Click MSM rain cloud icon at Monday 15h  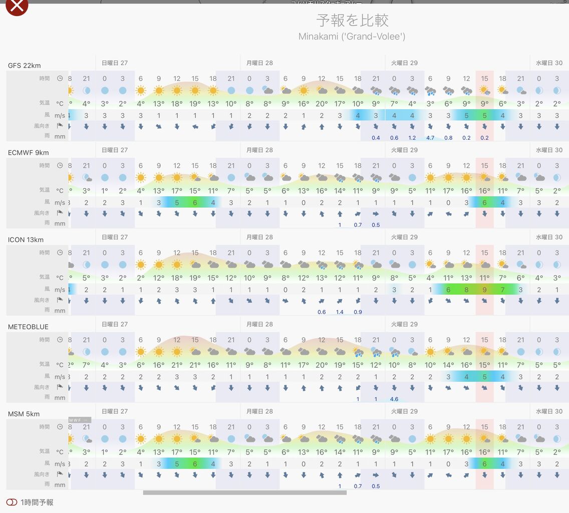[x=340, y=439]
